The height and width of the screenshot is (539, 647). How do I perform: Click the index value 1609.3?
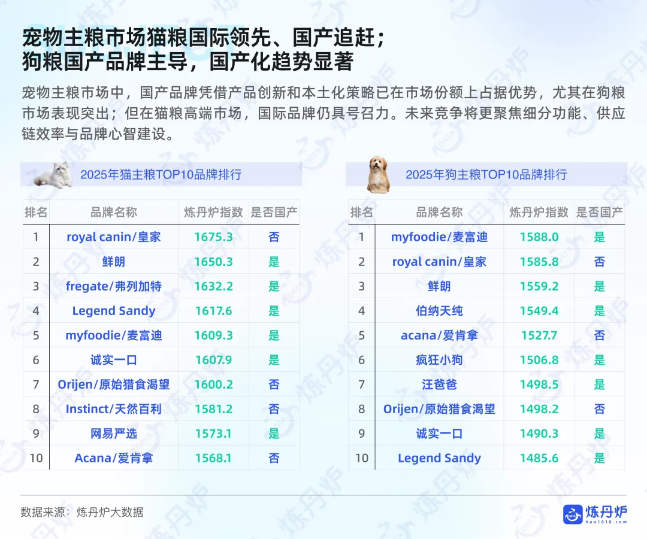(x=213, y=335)
